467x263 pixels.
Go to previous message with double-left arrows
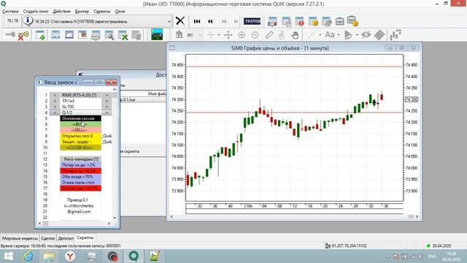tap(210, 21)
